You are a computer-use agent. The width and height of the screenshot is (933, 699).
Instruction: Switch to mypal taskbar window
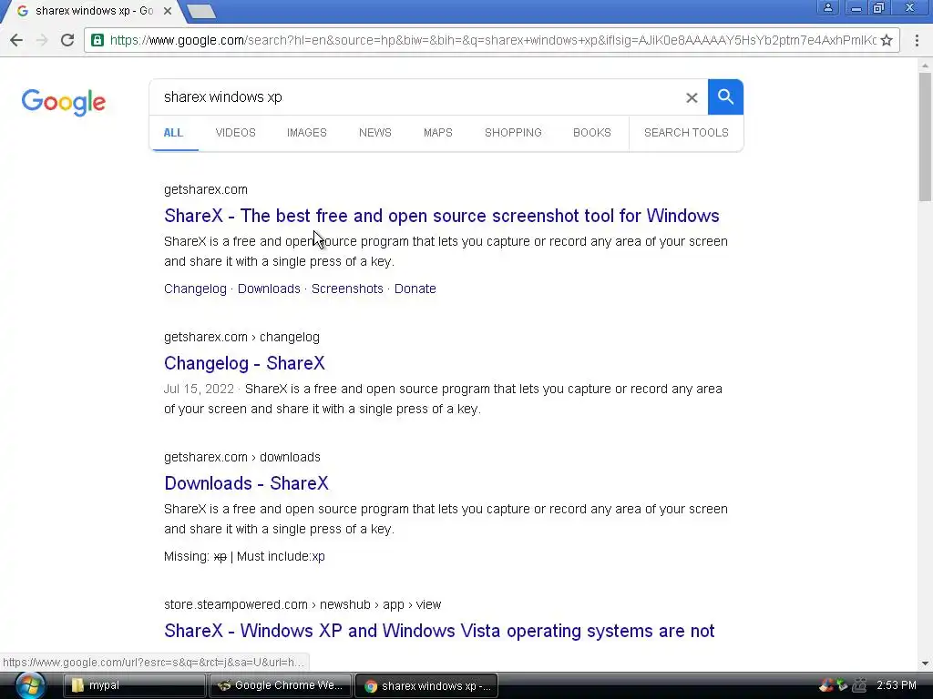pos(135,685)
